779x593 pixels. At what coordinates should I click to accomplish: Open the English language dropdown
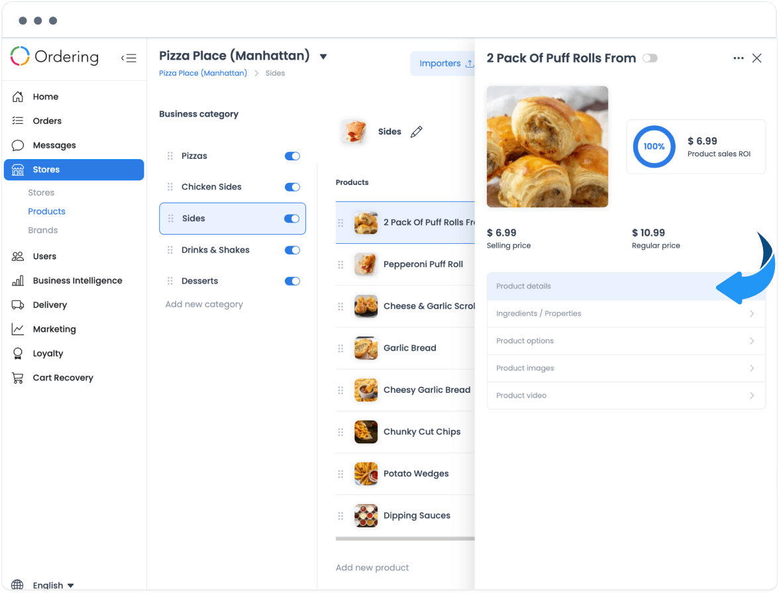pyautogui.click(x=53, y=585)
